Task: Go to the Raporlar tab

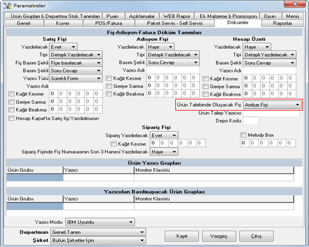Action: click(282, 23)
